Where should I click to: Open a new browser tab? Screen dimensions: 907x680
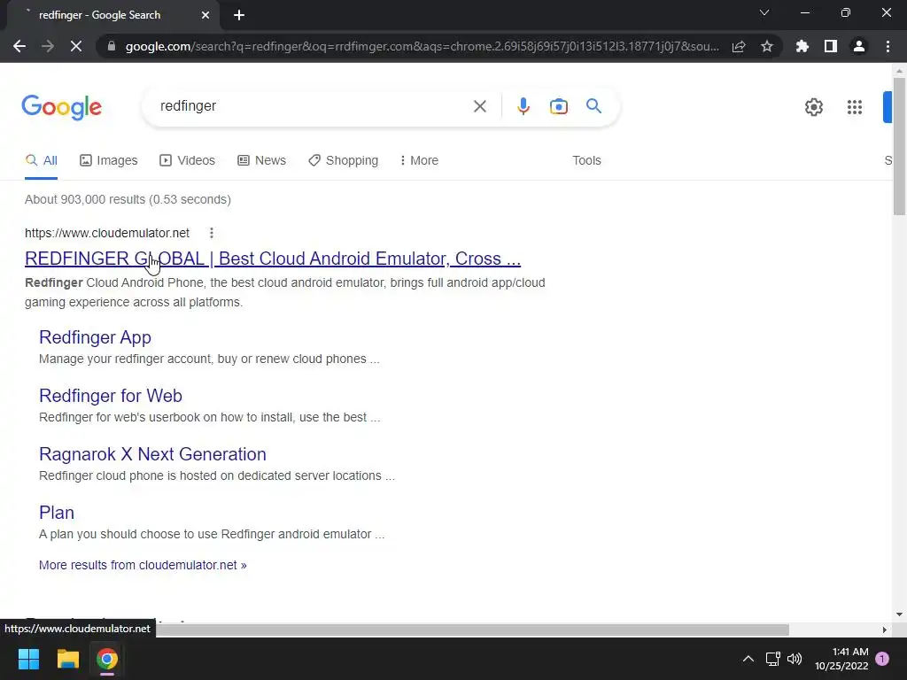(x=239, y=15)
